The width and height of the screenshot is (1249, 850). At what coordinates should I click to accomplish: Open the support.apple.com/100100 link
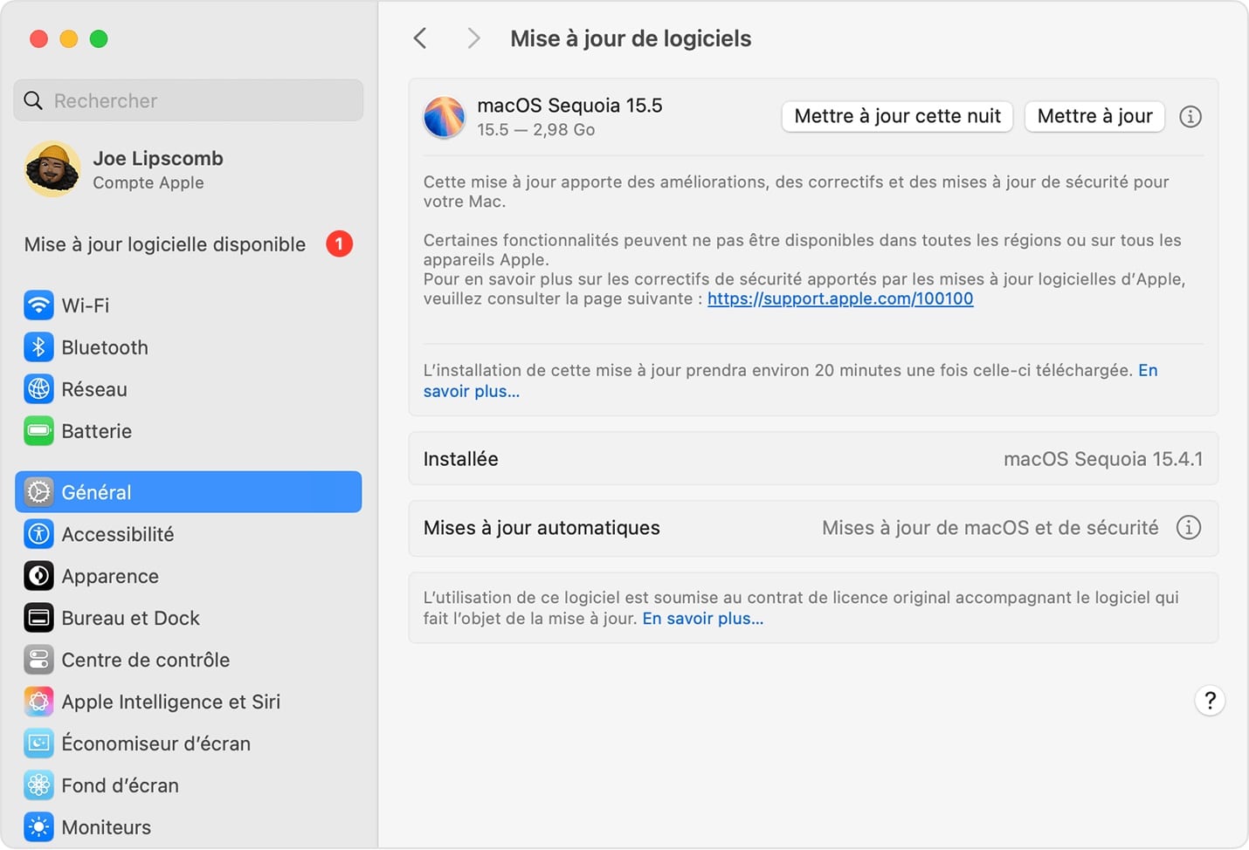pos(840,298)
